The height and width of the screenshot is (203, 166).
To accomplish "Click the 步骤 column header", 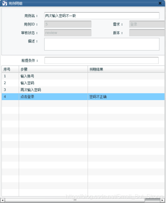I will (x=54, y=69).
